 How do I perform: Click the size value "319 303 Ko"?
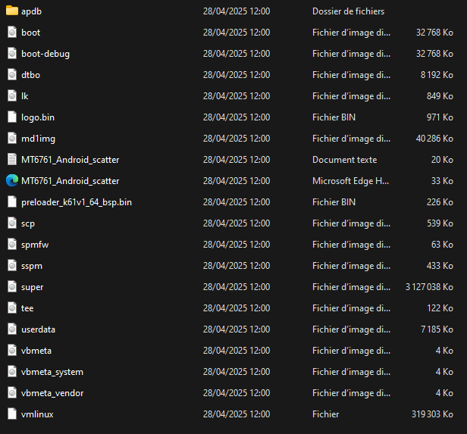coord(432,414)
